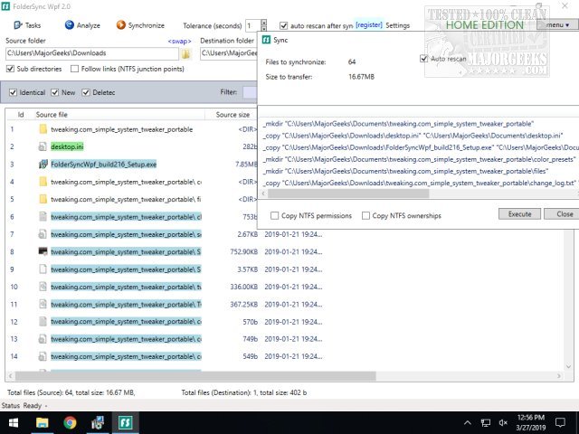The width and height of the screenshot is (579, 434).
Task: Open Chrome from taskbar
Action: (x=70, y=422)
